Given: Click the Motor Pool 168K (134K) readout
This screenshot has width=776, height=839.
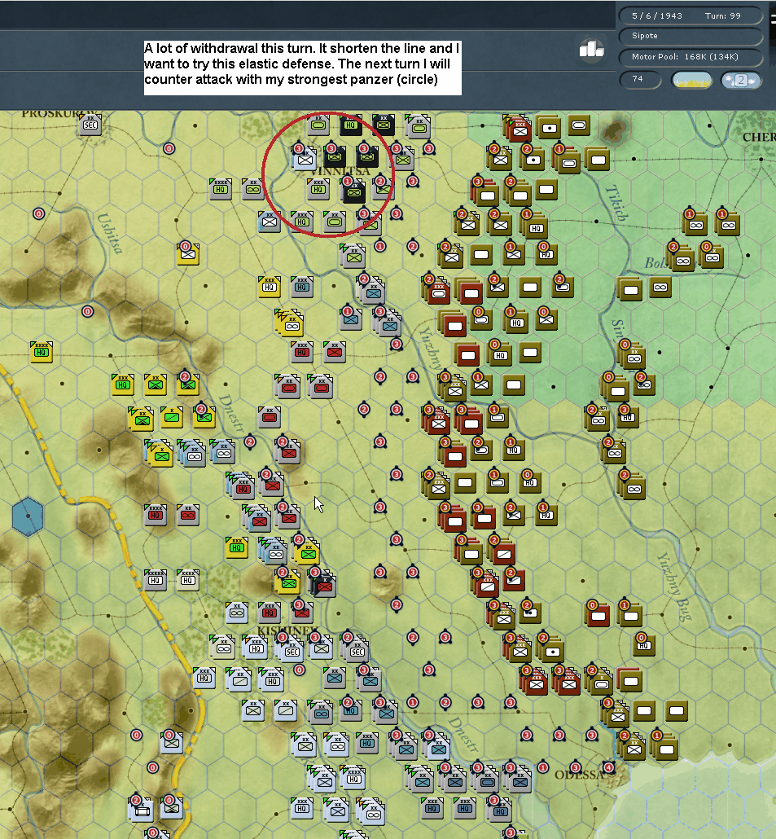Looking at the screenshot, I should 690,57.
